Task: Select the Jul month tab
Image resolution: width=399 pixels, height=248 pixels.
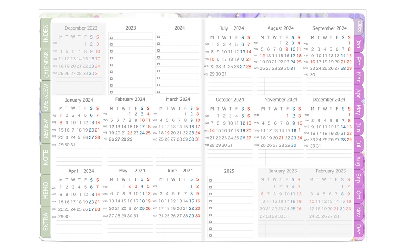Action: tap(357, 144)
